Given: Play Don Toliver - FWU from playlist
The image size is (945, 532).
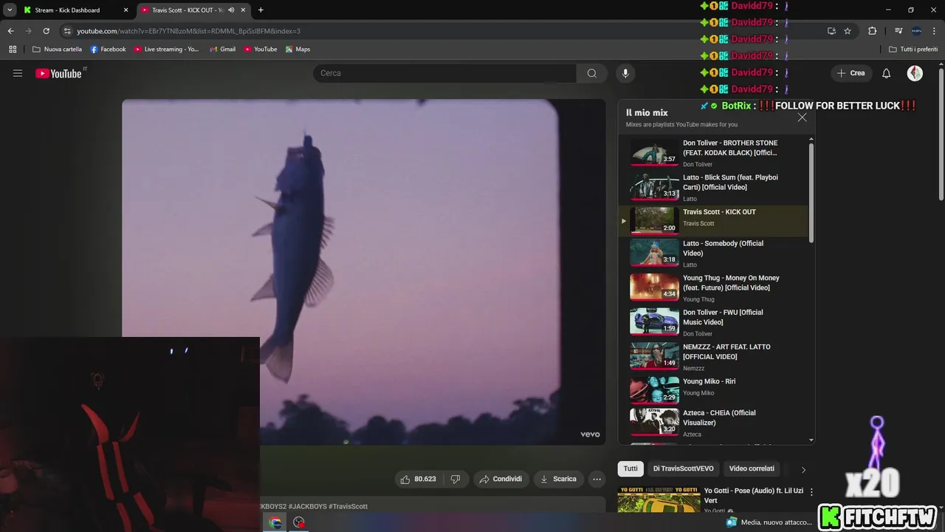Looking at the screenshot, I should pos(713,322).
